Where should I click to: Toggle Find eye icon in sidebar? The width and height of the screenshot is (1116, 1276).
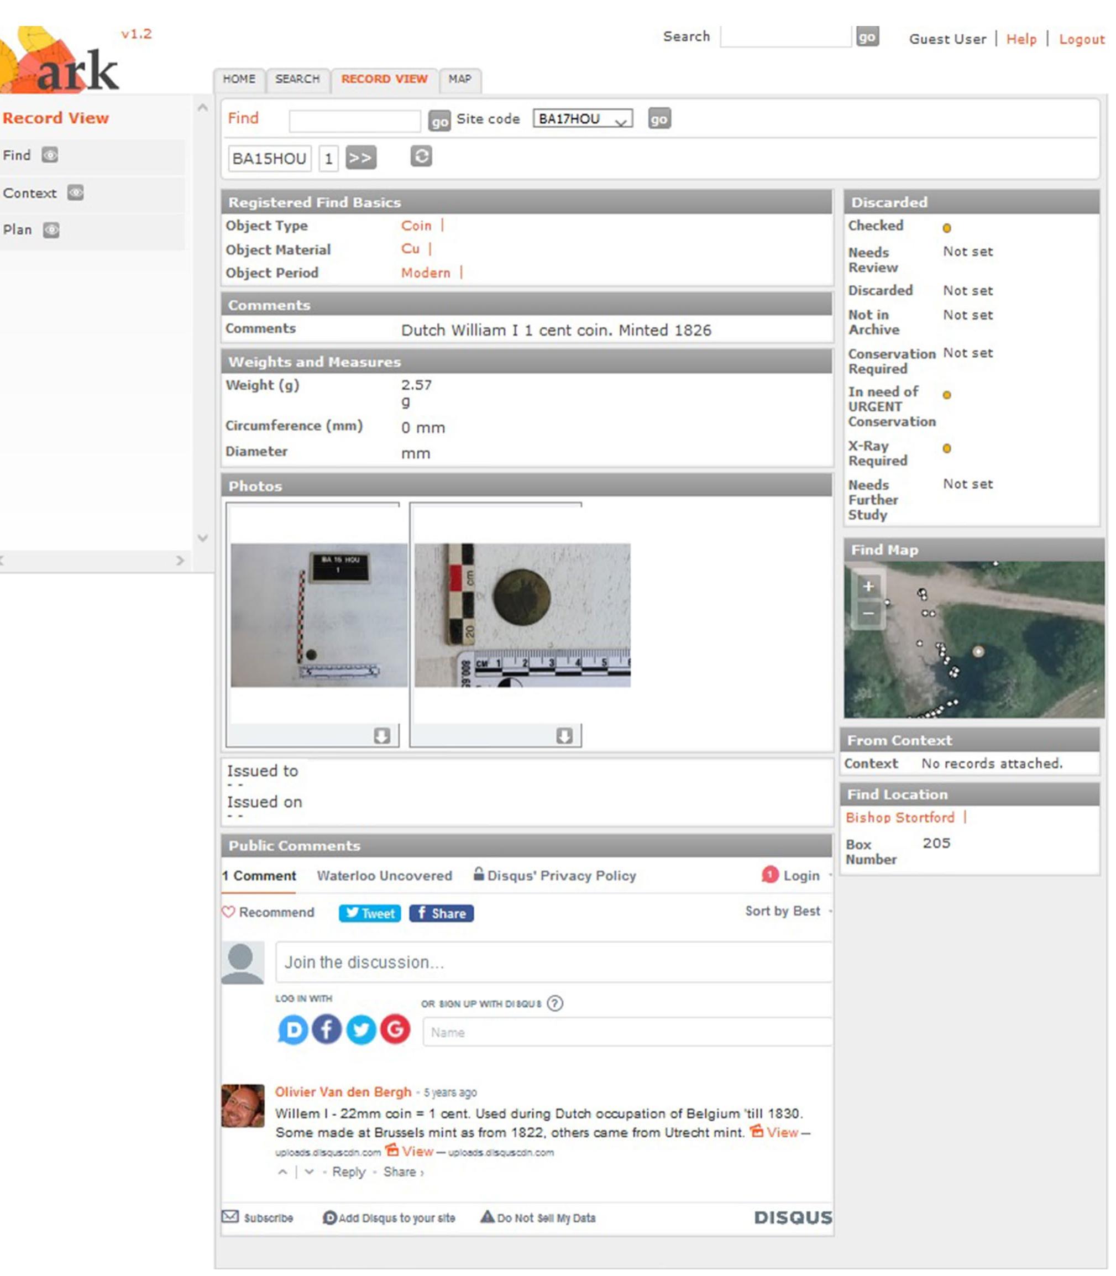[x=50, y=155]
